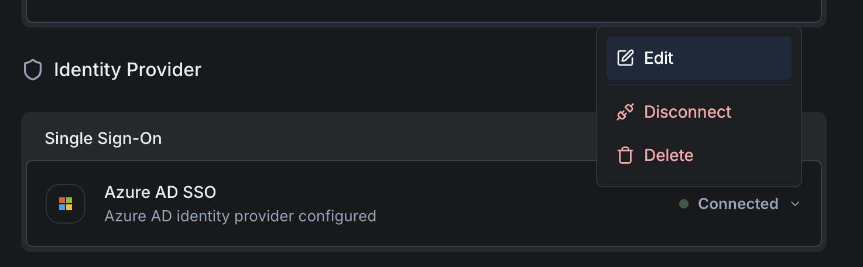863x267 pixels.
Task: Click the Disconnect plug icon
Action: click(625, 112)
